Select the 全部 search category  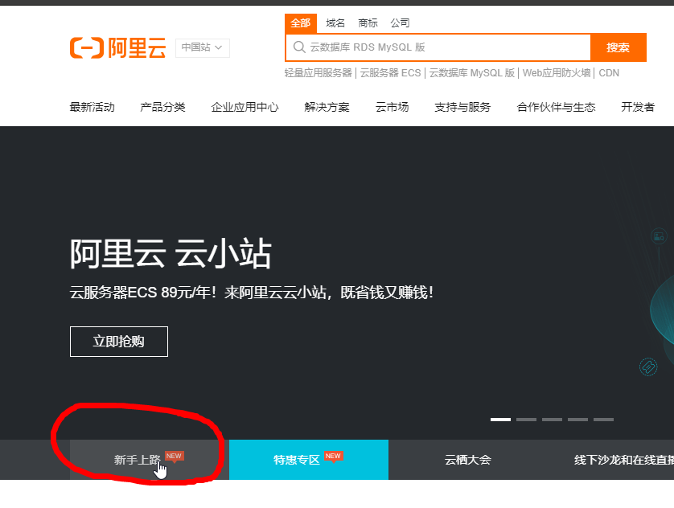pos(301,23)
